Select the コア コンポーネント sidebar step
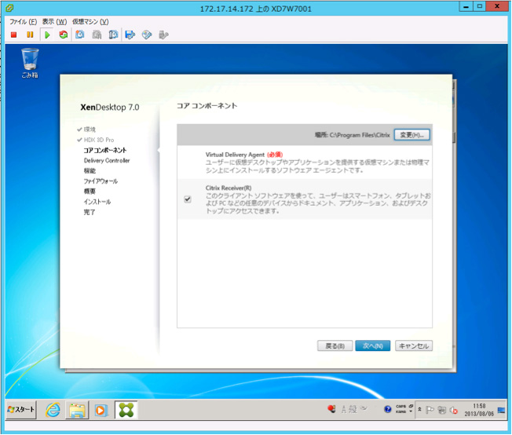The height and width of the screenshot is (435, 512). point(105,150)
